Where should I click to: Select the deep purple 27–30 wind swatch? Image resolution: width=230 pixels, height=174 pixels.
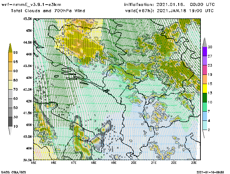[x=205, y=52]
